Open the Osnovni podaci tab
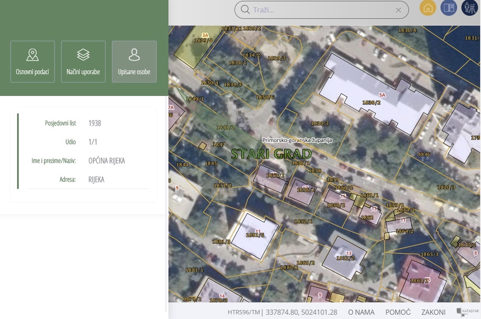The height and width of the screenshot is (319, 481). [x=32, y=61]
